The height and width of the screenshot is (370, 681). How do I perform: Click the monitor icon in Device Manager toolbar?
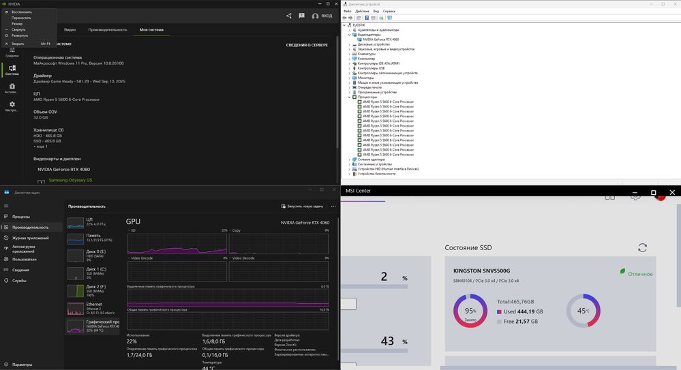click(389, 18)
